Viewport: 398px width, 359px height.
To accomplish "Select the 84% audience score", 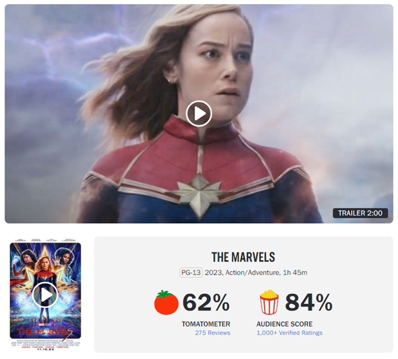I will (308, 302).
